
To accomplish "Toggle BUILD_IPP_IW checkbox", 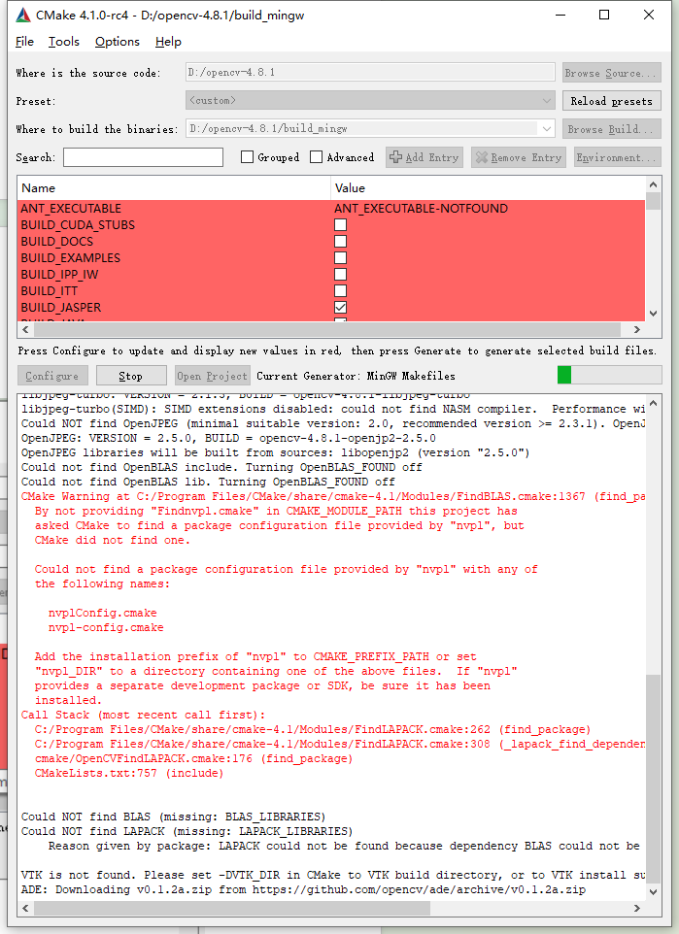I will [x=340, y=275].
